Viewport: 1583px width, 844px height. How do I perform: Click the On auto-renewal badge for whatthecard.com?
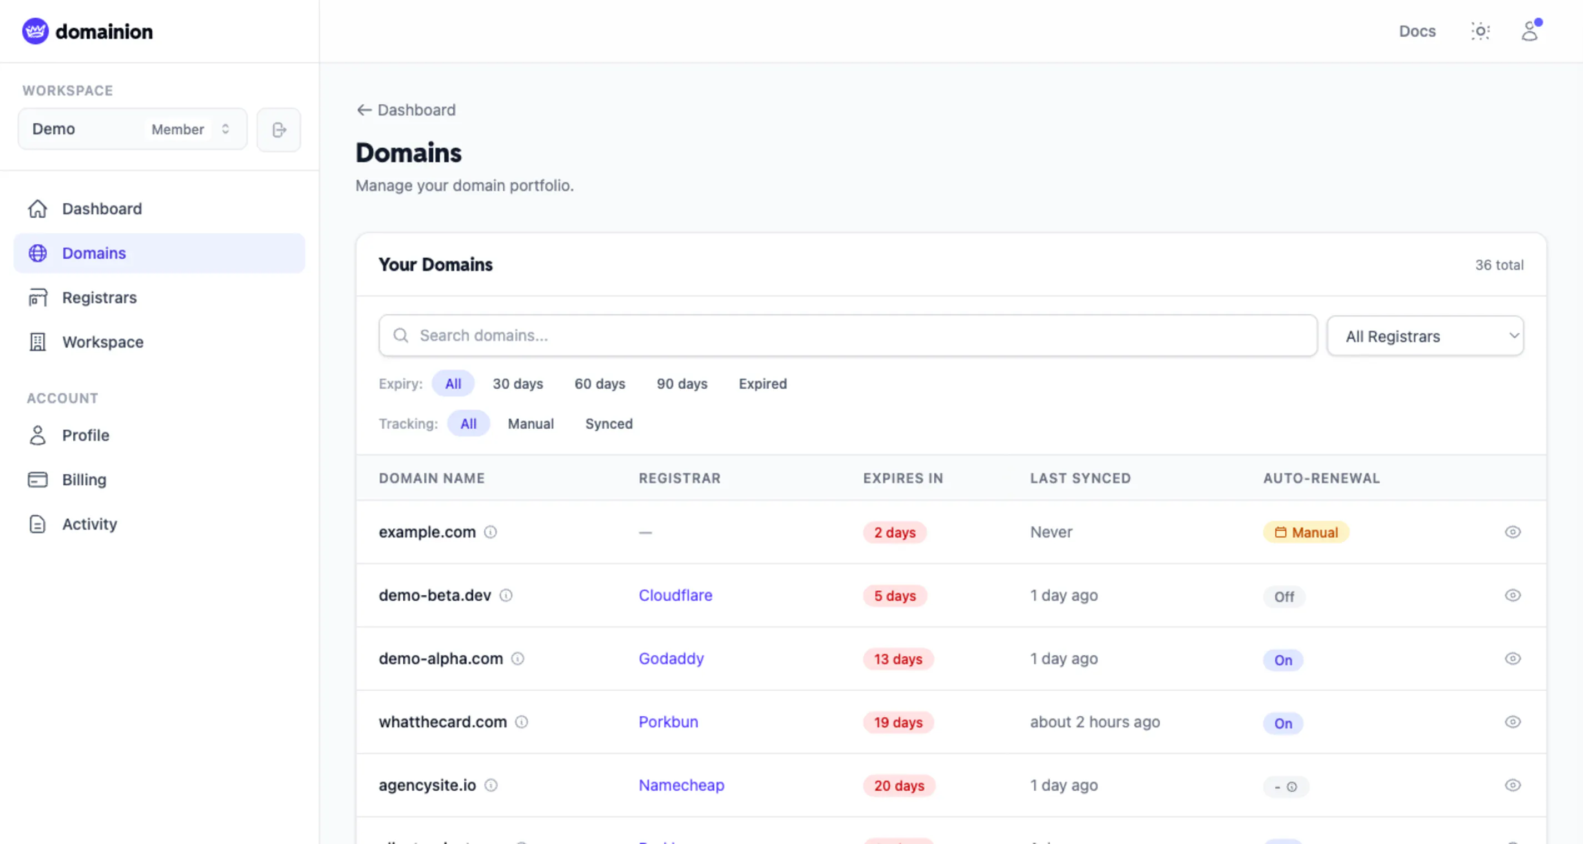[x=1283, y=723]
